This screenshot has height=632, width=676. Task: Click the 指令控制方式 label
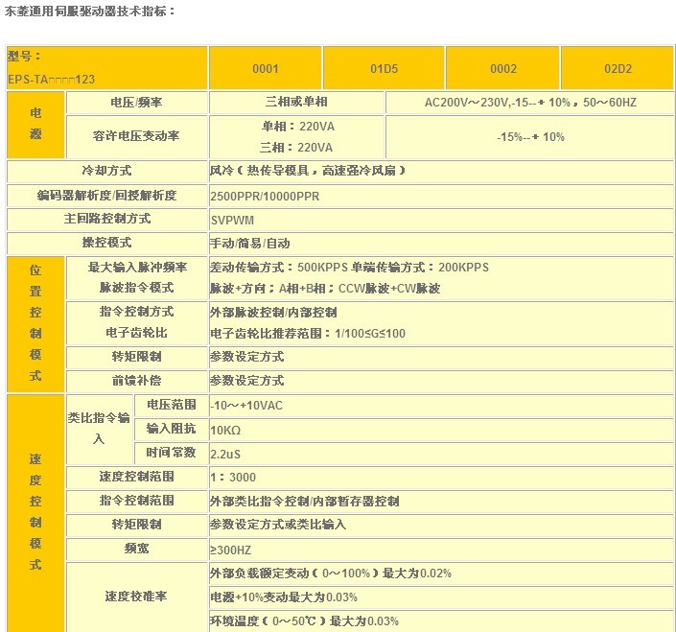pos(136,312)
